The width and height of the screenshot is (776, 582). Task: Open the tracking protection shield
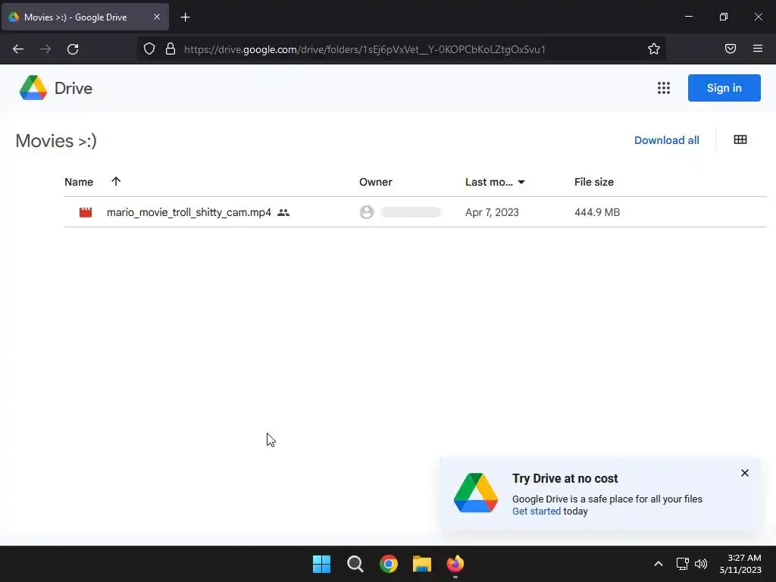point(149,49)
